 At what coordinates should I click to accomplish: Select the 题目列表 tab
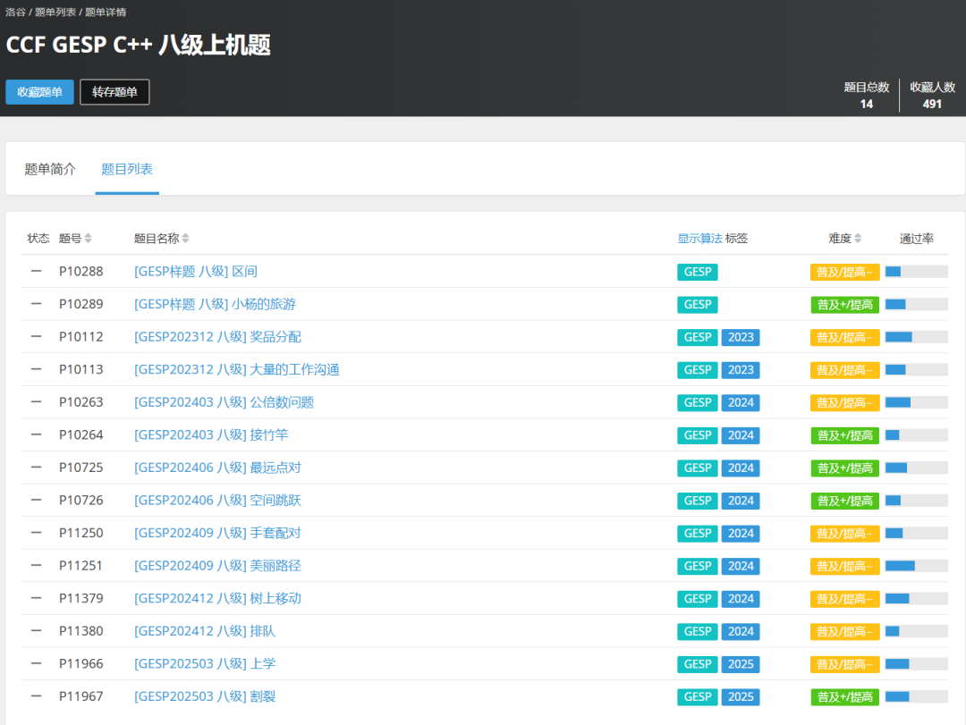(x=127, y=169)
